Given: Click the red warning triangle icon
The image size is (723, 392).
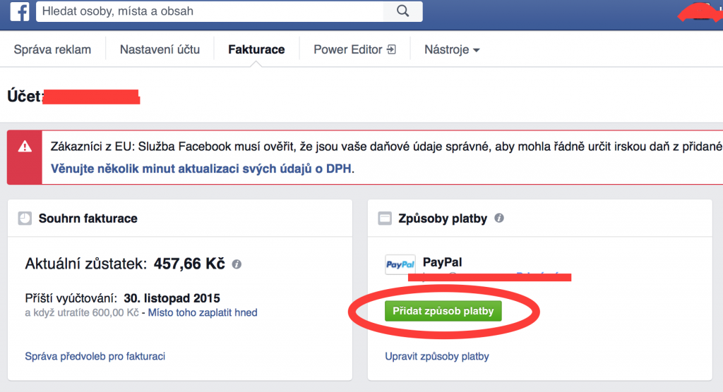Looking at the screenshot, I should (x=25, y=147).
